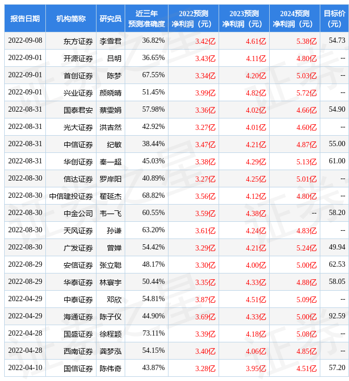Select researcher 吕明
The width and height of the screenshot is (349, 381).
tap(114, 58)
